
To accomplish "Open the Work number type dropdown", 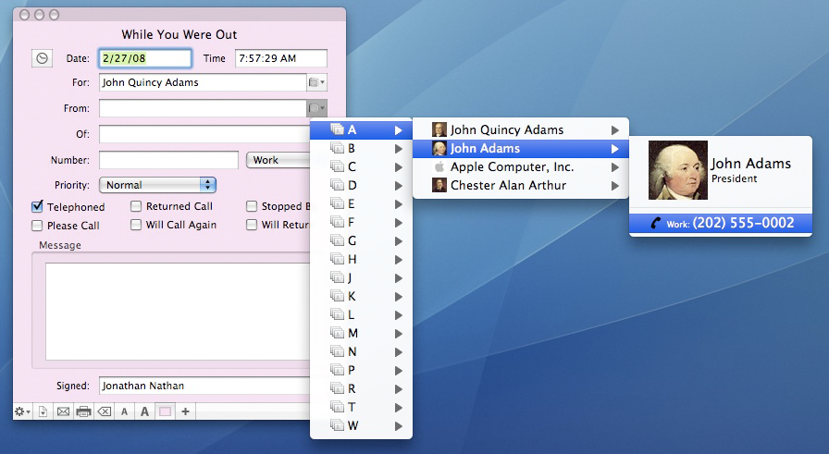I will click(x=278, y=160).
